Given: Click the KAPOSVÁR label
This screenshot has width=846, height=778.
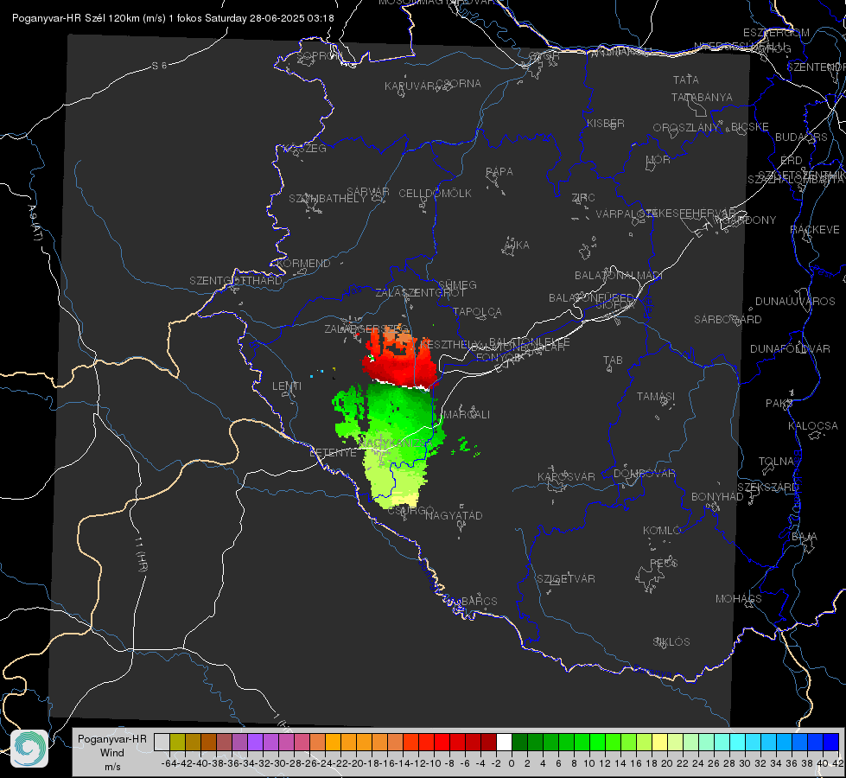Looking at the screenshot, I should (566, 476).
